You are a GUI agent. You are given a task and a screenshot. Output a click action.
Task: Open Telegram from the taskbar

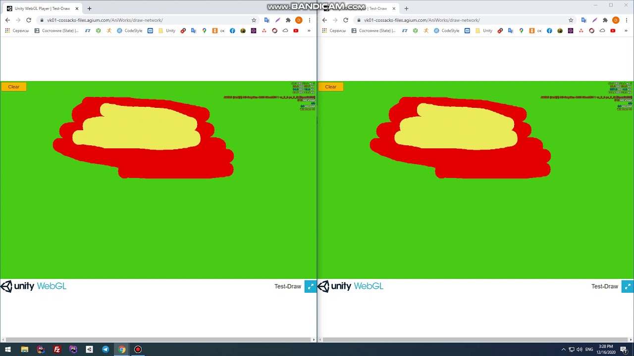pyautogui.click(x=106, y=350)
